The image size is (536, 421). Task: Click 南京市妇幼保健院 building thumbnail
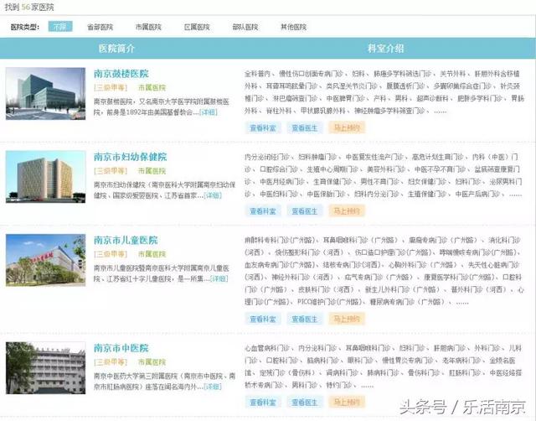pos(45,177)
